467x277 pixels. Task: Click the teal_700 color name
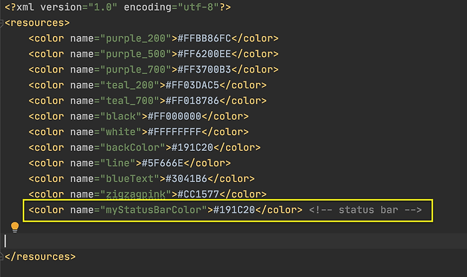point(130,101)
